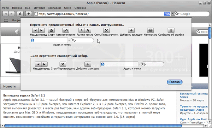Open the История menu
The height and width of the screenshot is (128, 212).
pos(39,8)
